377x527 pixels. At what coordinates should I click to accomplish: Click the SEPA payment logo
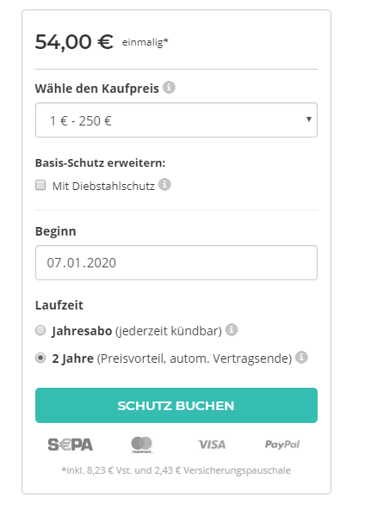coord(71,444)
